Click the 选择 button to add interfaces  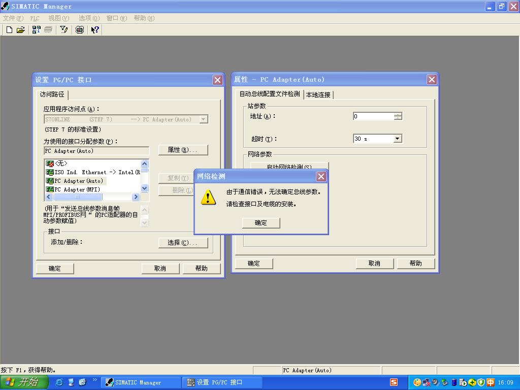click(x=183, y=243)
